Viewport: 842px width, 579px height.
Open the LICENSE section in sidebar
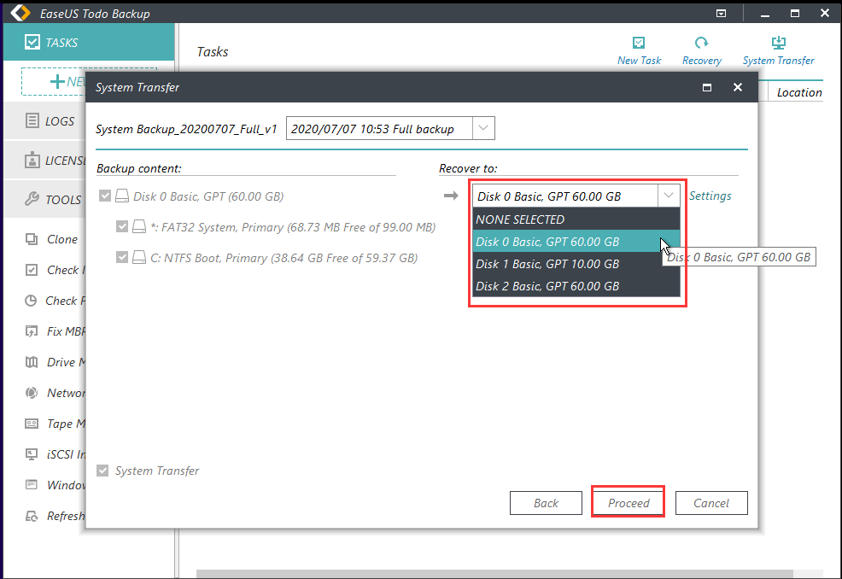(44, 160)
